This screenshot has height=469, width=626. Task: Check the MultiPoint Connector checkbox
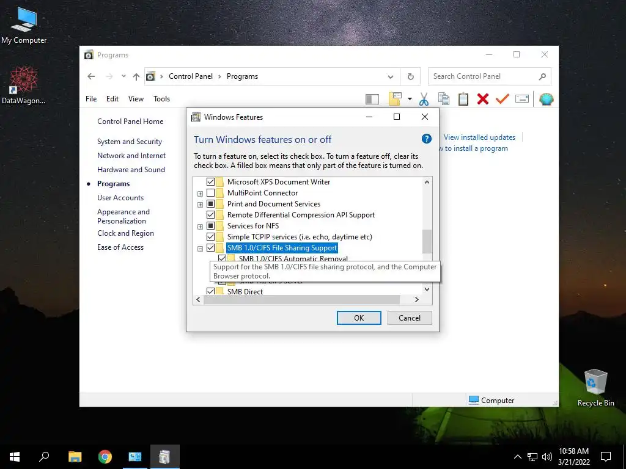[210, 193]
